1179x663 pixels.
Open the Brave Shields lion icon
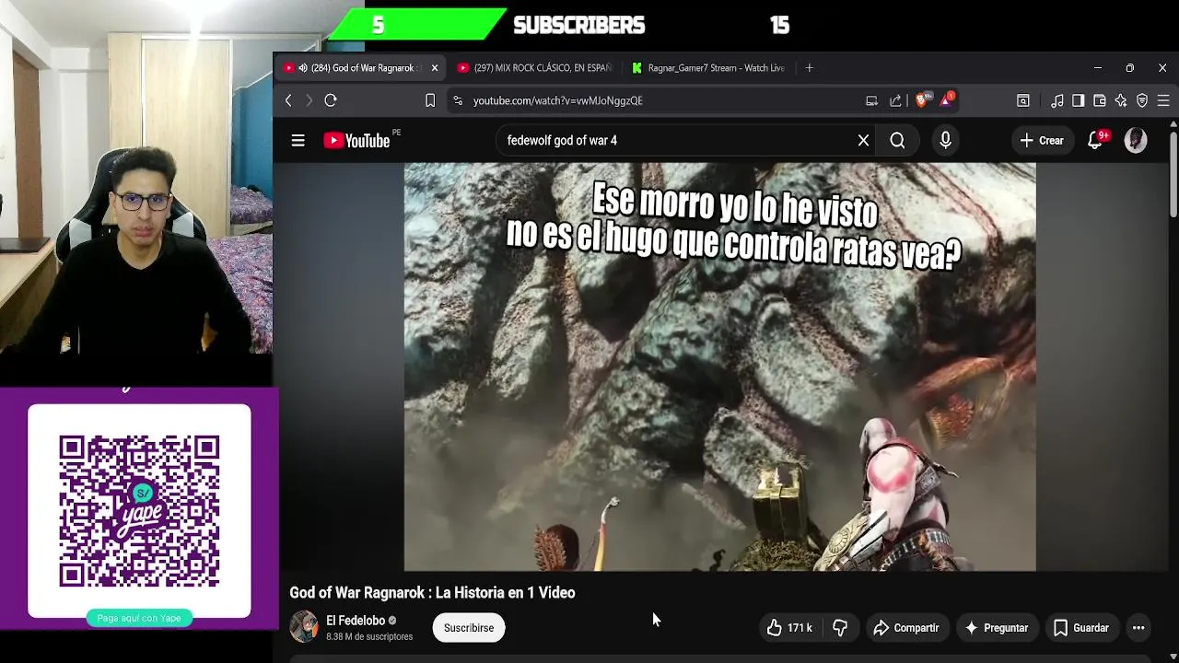(922, 99)
